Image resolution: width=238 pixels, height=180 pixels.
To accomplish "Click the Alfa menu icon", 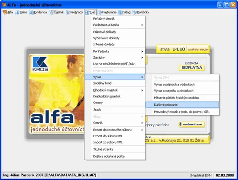I will pos(5,12).
